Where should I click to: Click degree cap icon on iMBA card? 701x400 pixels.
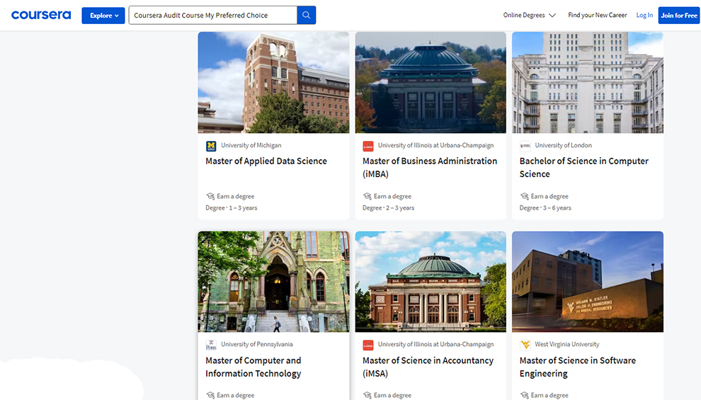367,196
